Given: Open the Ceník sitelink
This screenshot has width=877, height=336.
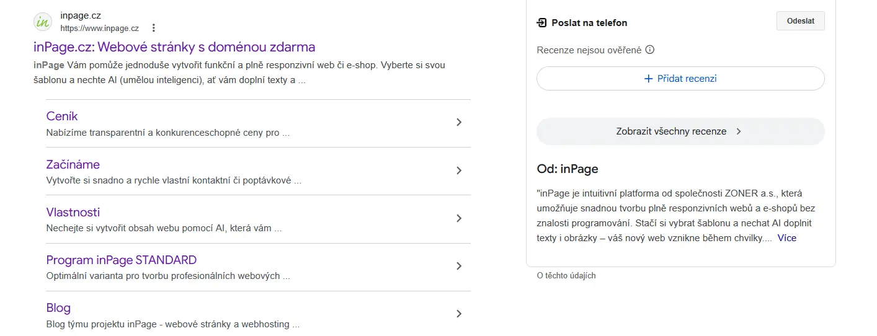Looking at the screenshot, I should click(x=62, y=117).
